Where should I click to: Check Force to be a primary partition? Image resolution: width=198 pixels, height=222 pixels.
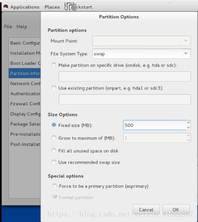point(54,186)
